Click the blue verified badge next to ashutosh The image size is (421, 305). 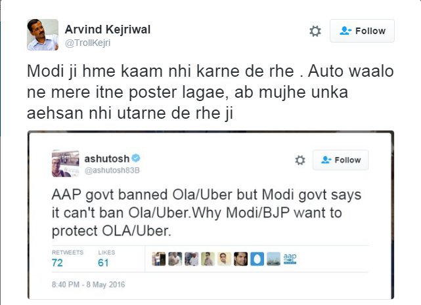pos(136,158)
